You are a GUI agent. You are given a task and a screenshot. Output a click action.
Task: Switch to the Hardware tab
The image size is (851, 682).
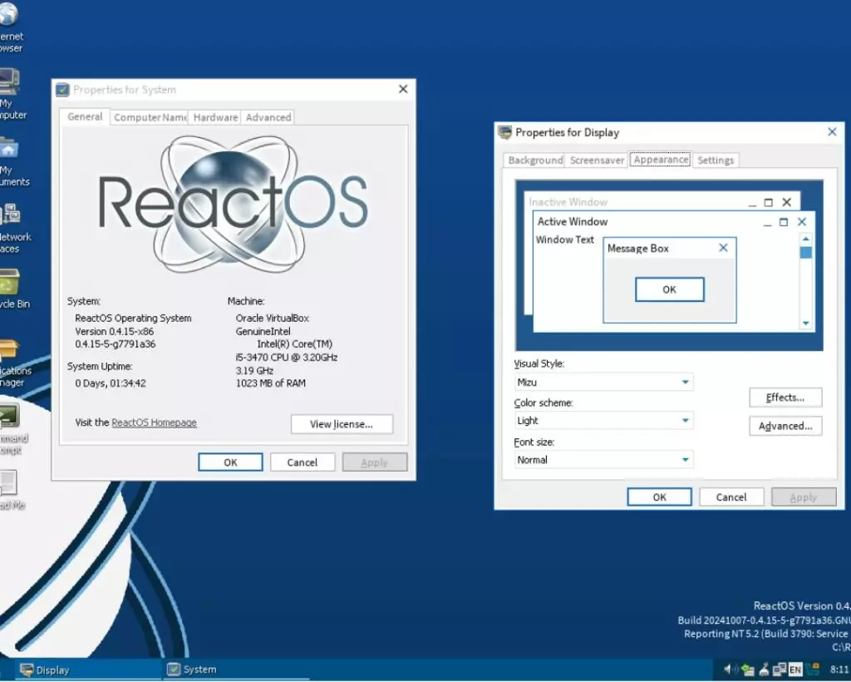coord(215,117)
